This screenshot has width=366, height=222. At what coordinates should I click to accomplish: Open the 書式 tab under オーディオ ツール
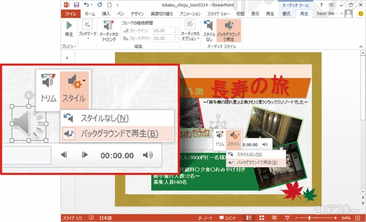pyautogui.click(x=287, y=14)
